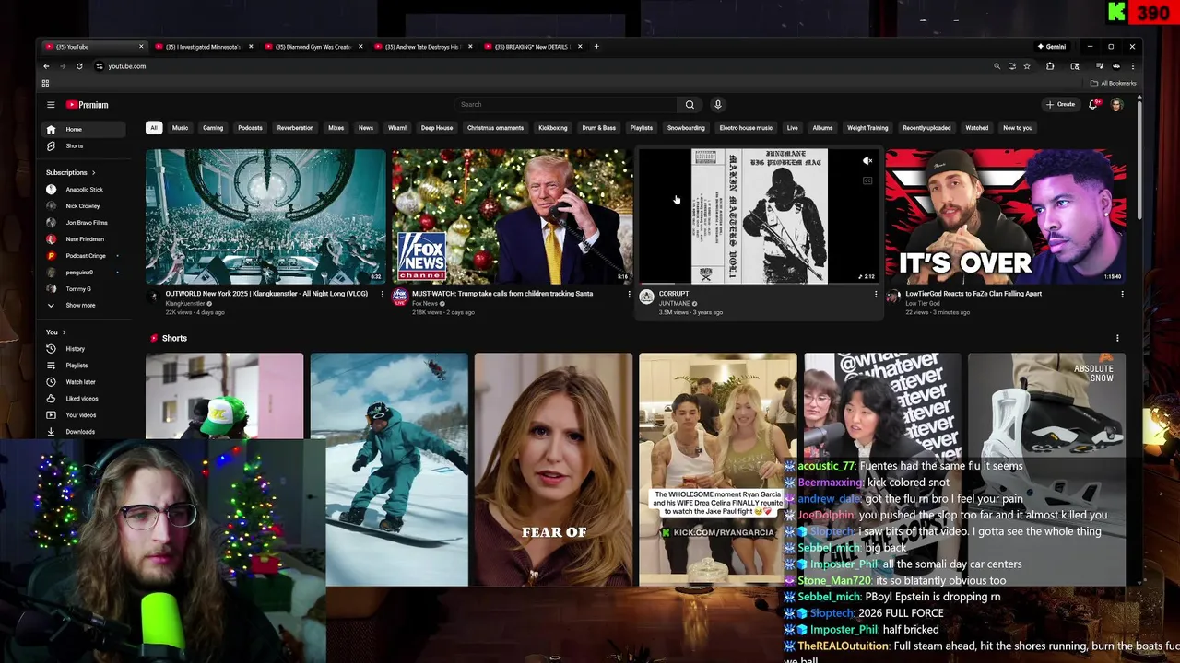The image size is (1180, 663).
Task: Open Your videos in sidebar
Action: click(83, 415)
